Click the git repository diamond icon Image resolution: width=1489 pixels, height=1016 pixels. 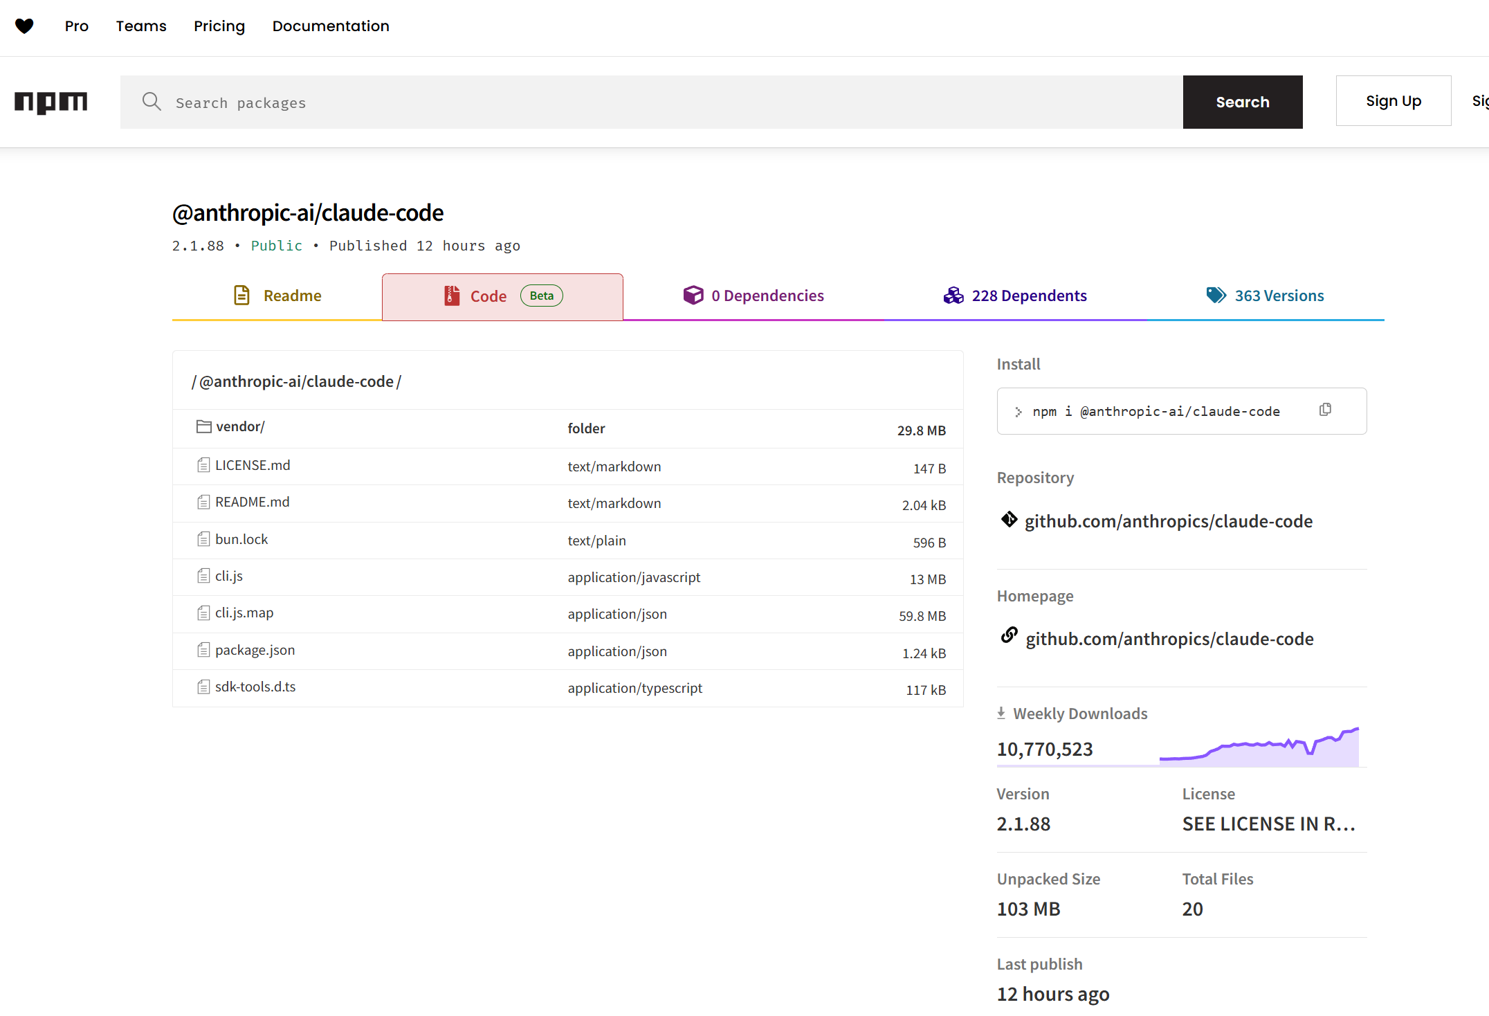[x=1009, y=519]
